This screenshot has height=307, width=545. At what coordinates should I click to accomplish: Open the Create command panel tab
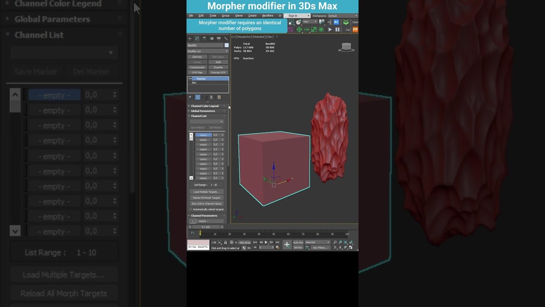pos(190,38)
